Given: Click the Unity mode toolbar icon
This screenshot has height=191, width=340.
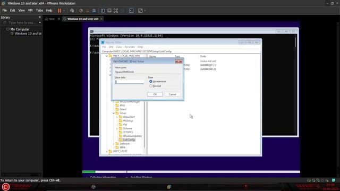Looking at the screenshot, I should pyautogui.click(x=122, y=11).
